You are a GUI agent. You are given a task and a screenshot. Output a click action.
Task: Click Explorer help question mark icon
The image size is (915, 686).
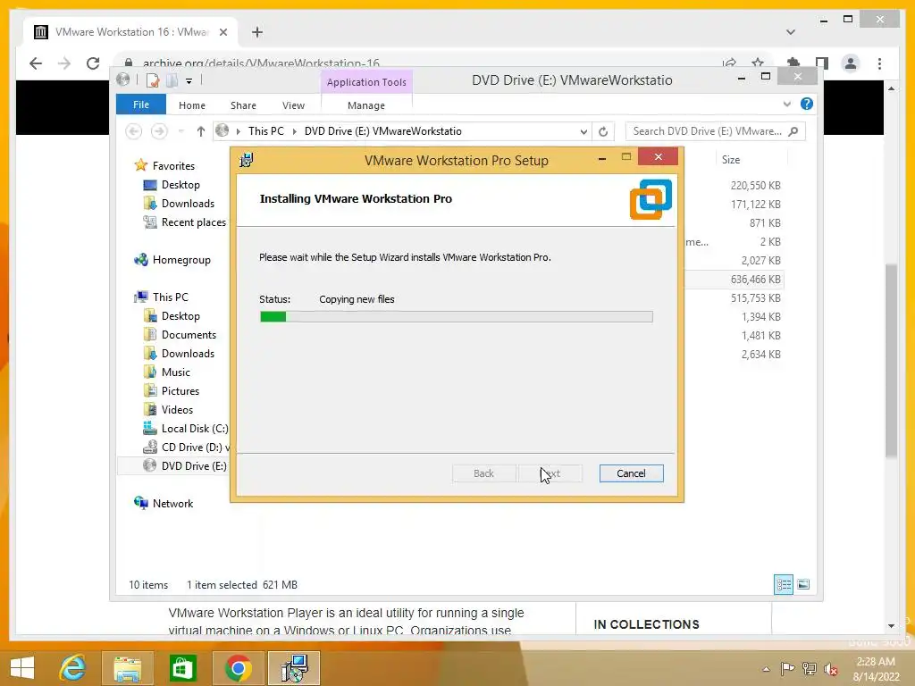pos(807,104)
